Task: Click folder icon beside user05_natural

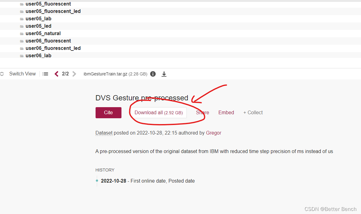Action: (x=22, y=34)
